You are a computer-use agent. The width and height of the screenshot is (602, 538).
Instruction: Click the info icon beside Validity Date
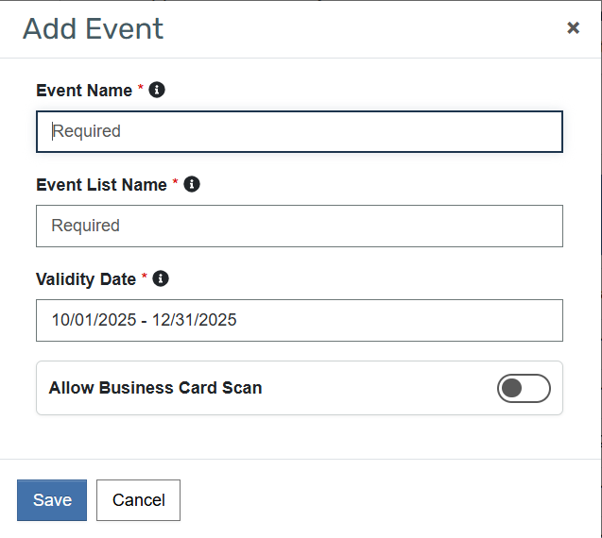pos(161,278)
